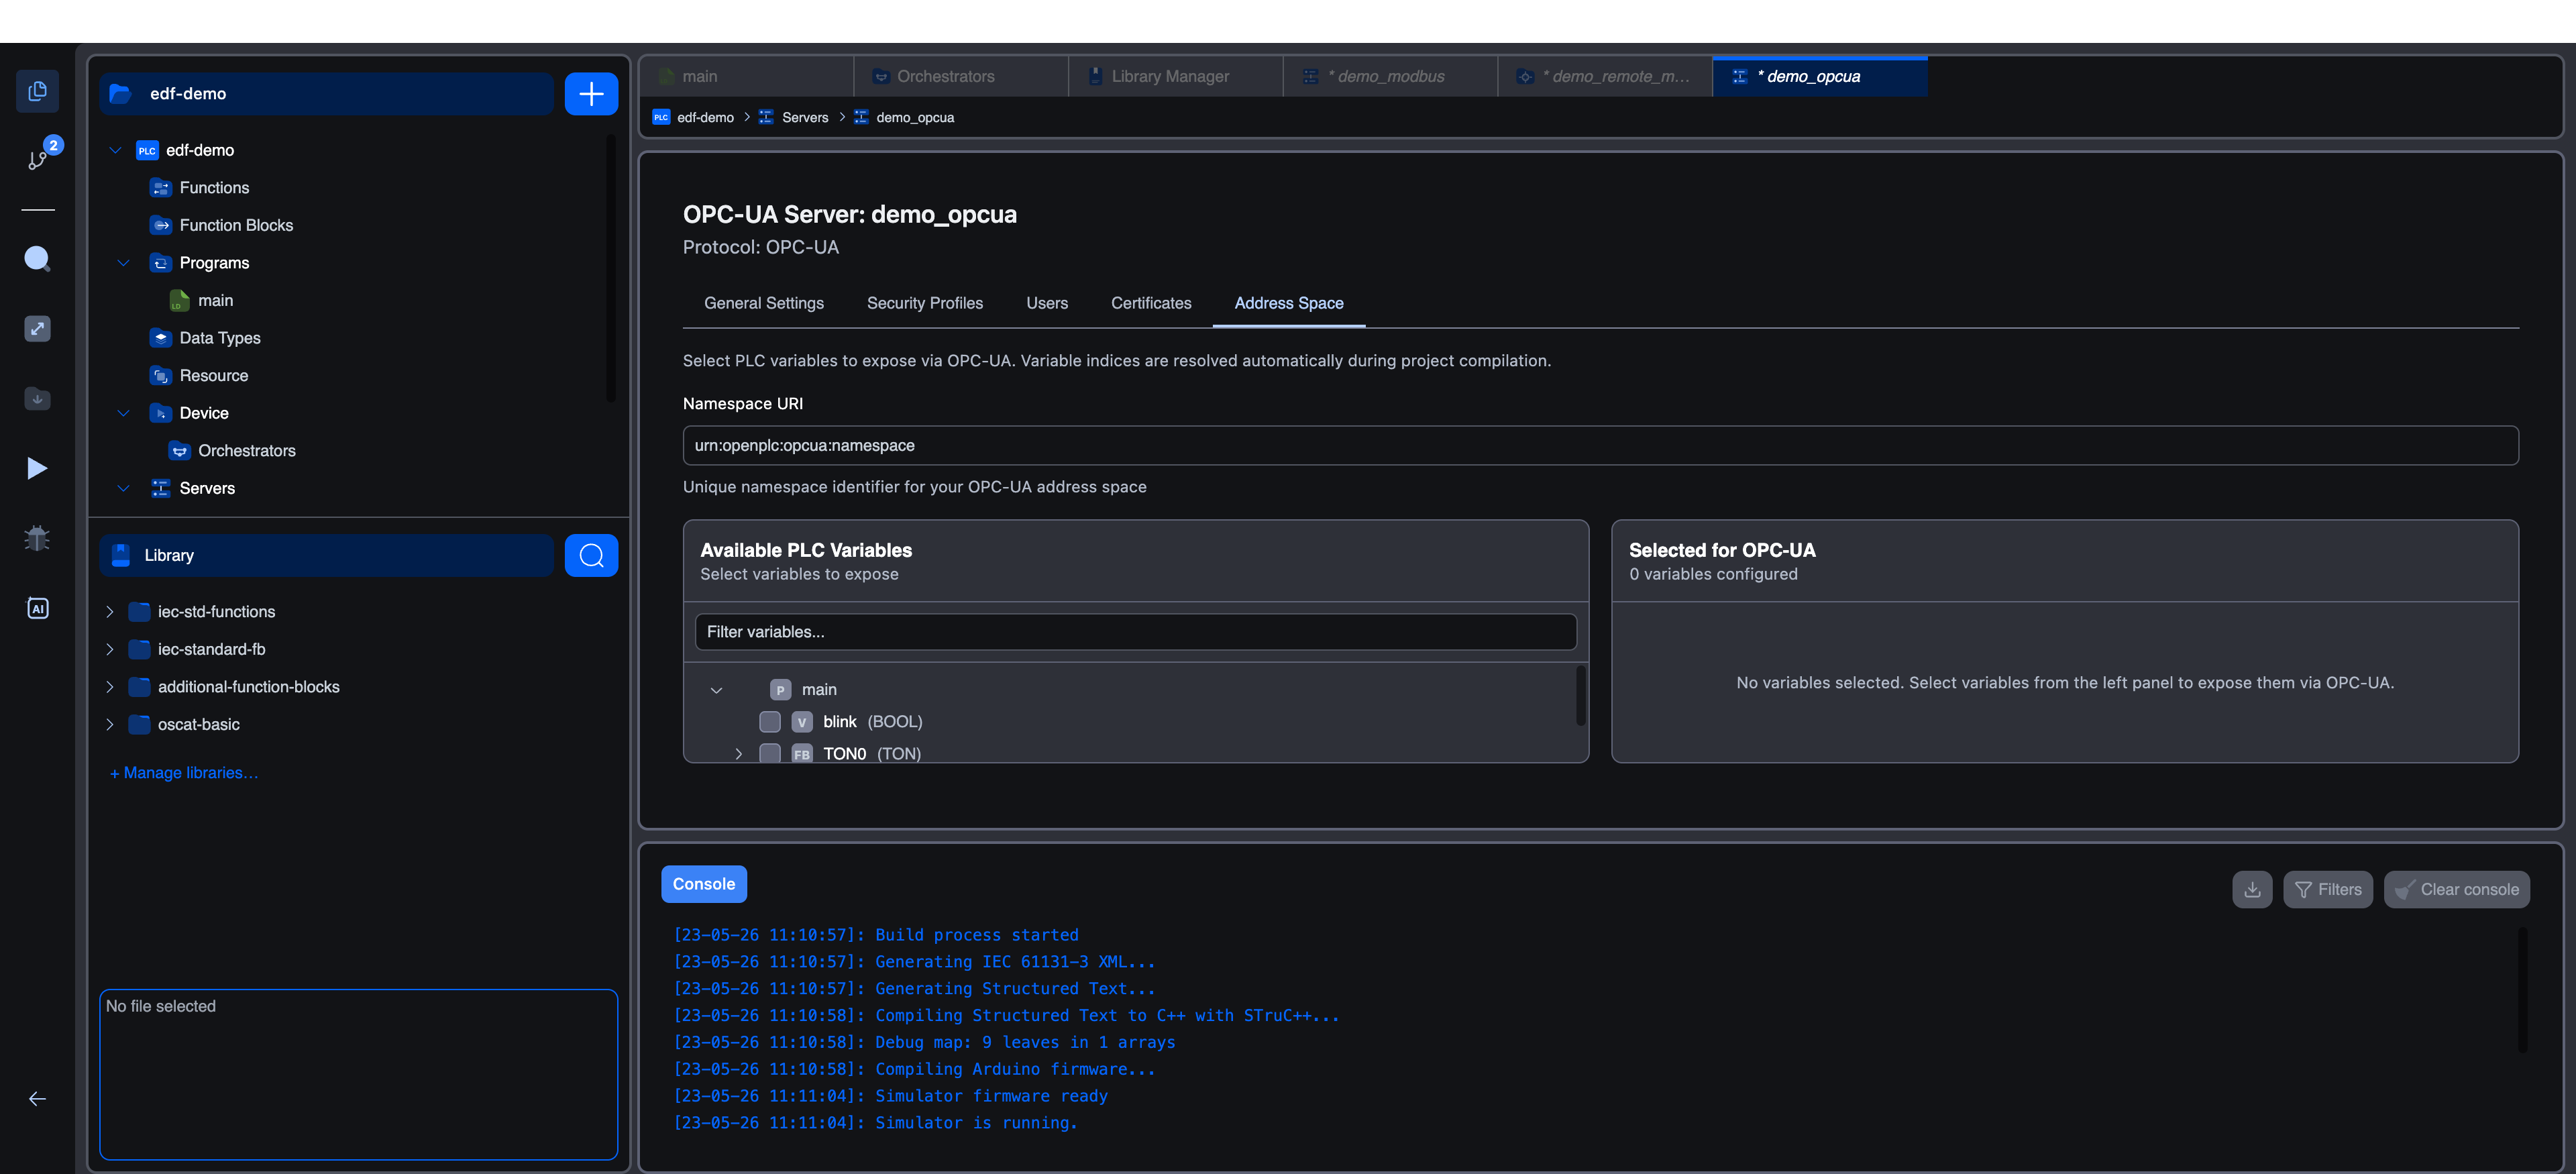Open Resource in project tree
This screenshot has width=2576, height=1174.
pyautogui.click(x=213, y=376)
